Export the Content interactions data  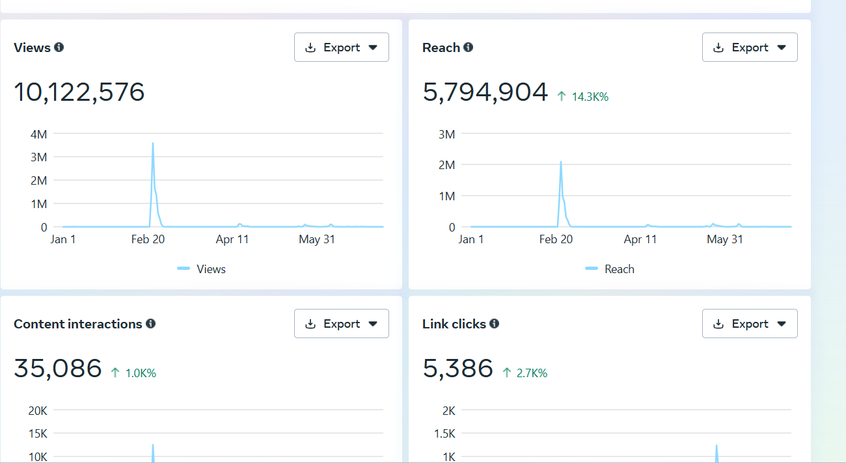tap(342, 324)
